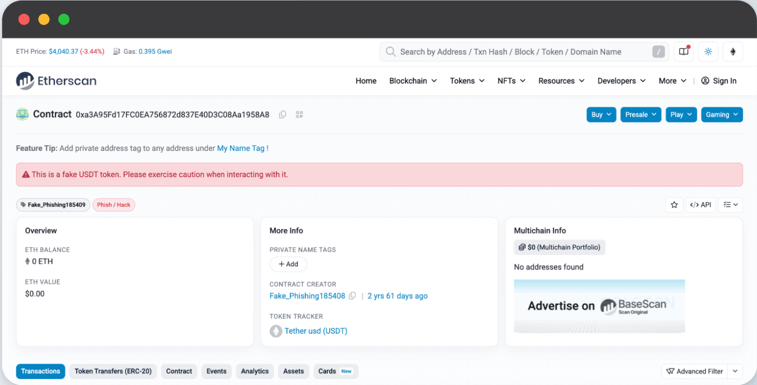Screen dimensions: 757x385
Task: Select the Transactions tab
Action: [x=41, y=371]
